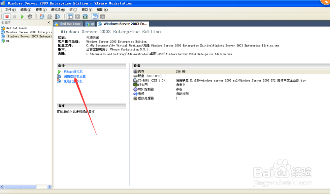Click the green play icon beside 启动此虚拟机
The image size is (330, 194).
[59, 71]
